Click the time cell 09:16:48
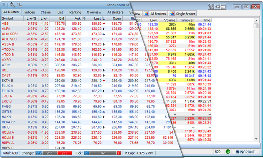The height and width of the screenshot is (158, 263). click(x=204, y=76)
